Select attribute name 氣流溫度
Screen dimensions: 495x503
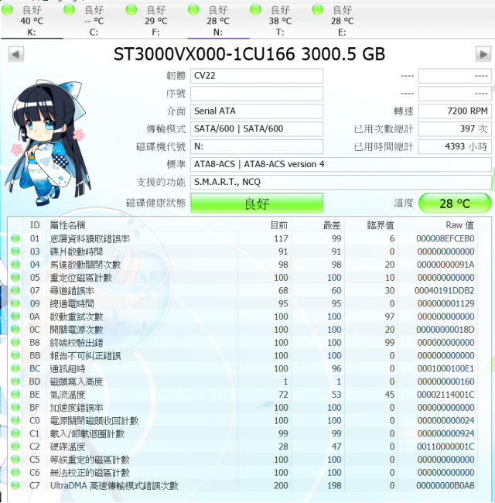pos(67,395)
